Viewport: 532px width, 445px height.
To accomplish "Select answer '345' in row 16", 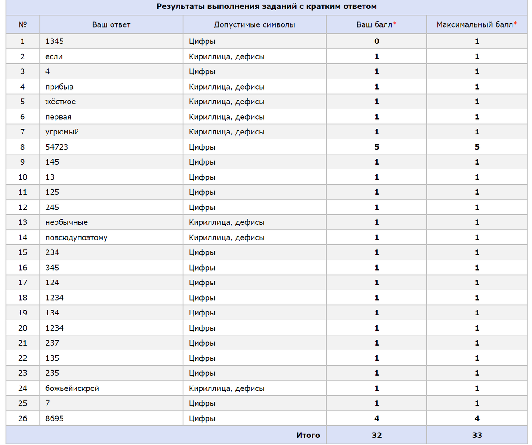I will point(52,268).
